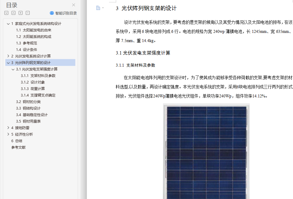
Task: Click the paragraph line starting 在太阳能电池阵列用的支架设计时
Action: coord(208,78)
